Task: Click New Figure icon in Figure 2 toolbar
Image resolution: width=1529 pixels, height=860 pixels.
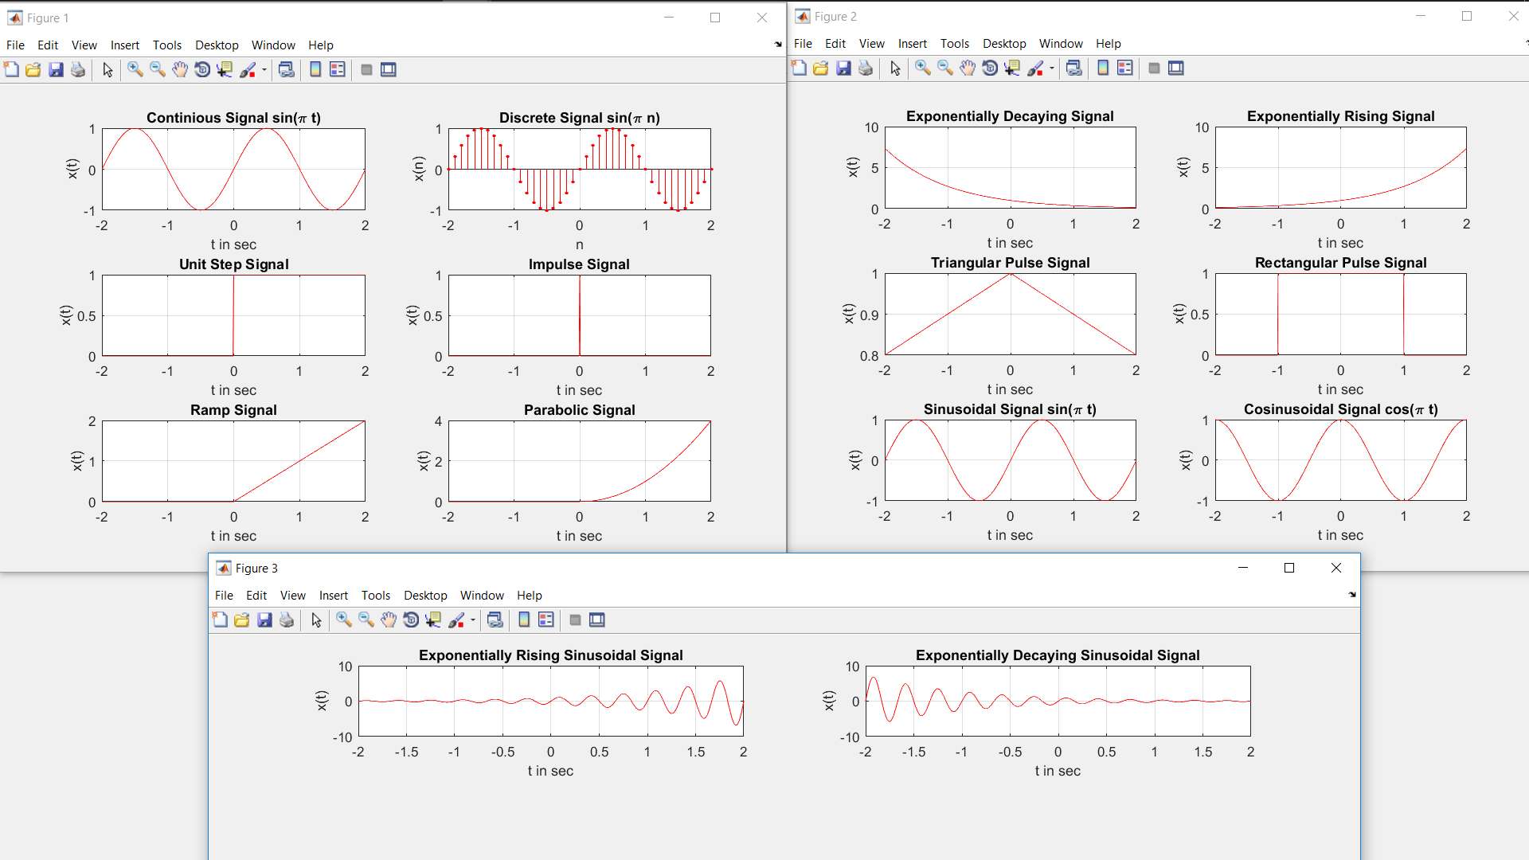Action: pos(799,68)
